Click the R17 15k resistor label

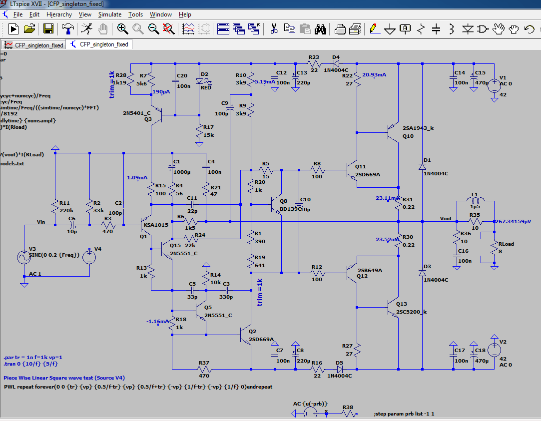coord(208,131)
